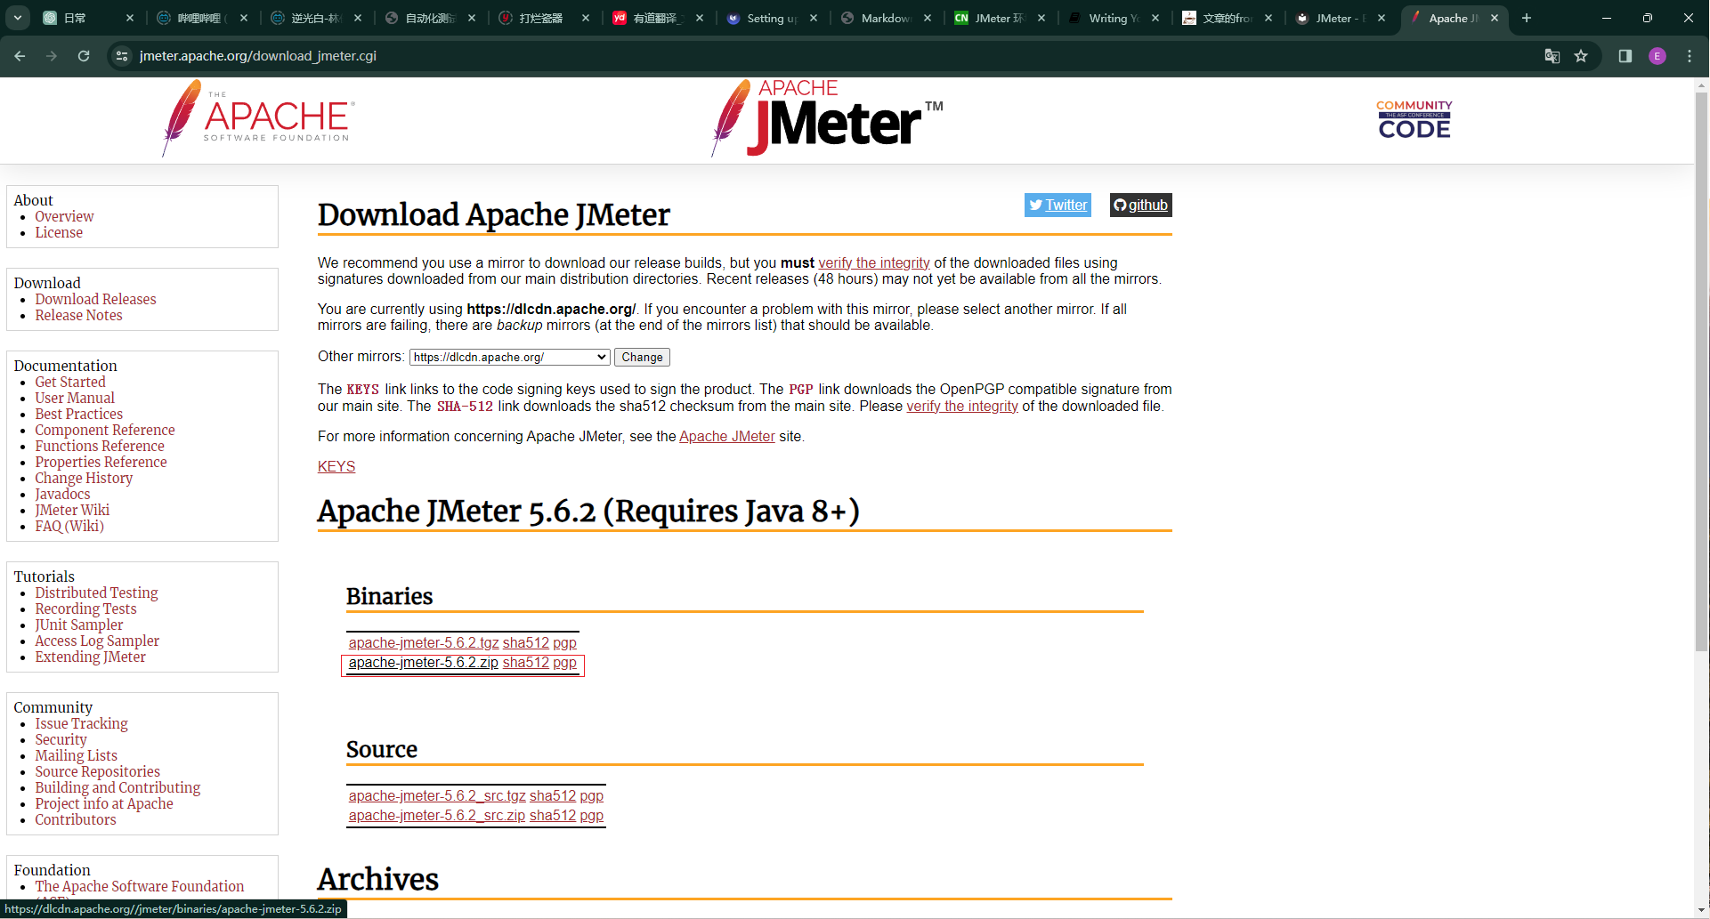Open the github link button
This screenshot has height=919, width=1710.
tap(1140, 205)
